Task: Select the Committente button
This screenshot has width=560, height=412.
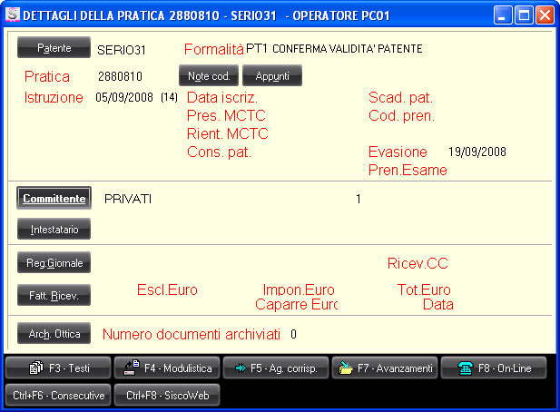Action: tap(54, 198)
